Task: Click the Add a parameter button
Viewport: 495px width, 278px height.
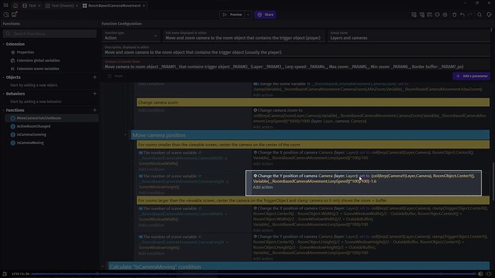Action: [471, 76]
